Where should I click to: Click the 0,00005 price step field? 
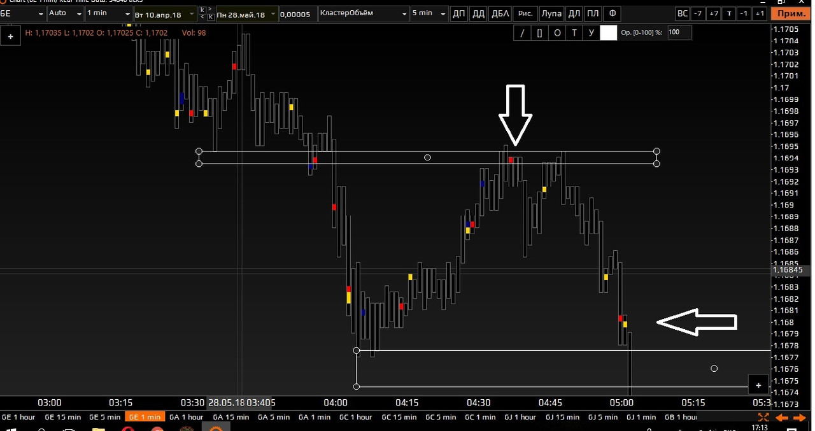click(x=297, y=13)
